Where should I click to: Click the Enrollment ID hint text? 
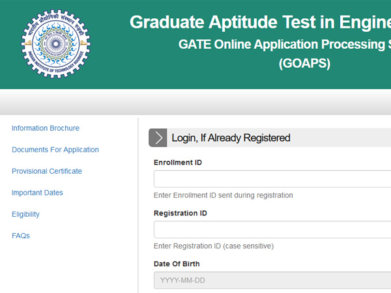click(x=224, y=195)
